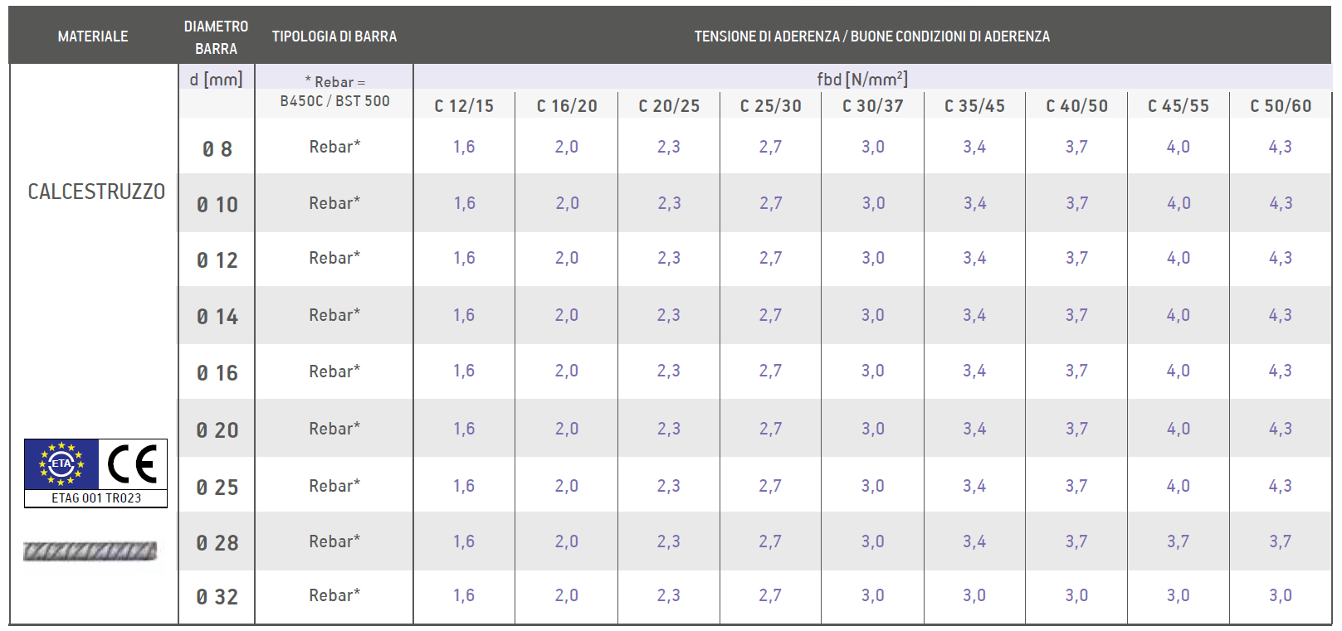Screen dimensions: 1342x631
Task: Click the Rebar B450C / BST 500 note
Action: point(334,91)
